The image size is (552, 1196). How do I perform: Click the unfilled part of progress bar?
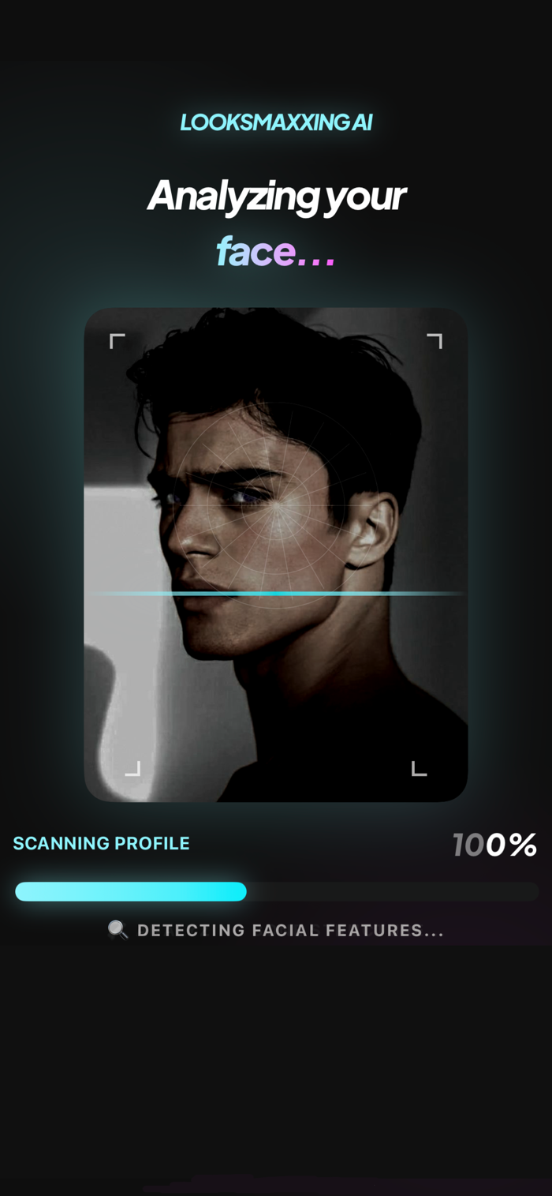click(x=393, y=891)
